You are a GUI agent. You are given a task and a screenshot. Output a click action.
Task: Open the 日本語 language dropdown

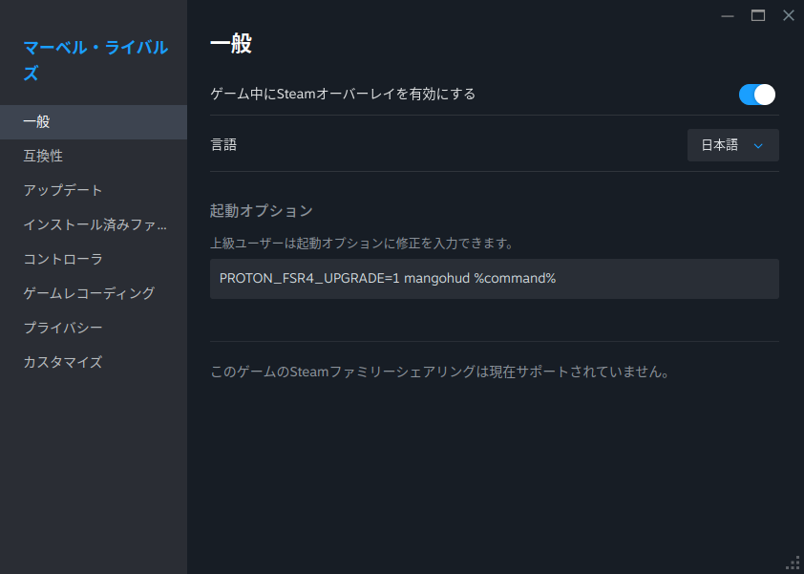[x=732, y=144]
